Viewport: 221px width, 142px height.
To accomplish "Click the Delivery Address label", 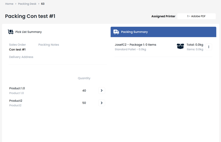I will 21,57.
